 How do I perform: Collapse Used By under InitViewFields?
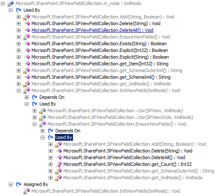[26, 104]
